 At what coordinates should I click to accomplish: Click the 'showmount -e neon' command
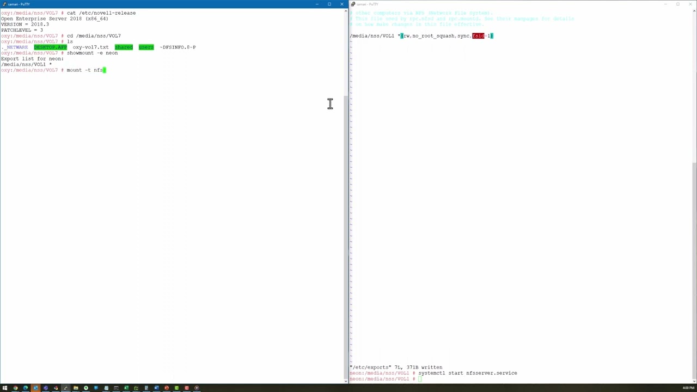point(92,53)
